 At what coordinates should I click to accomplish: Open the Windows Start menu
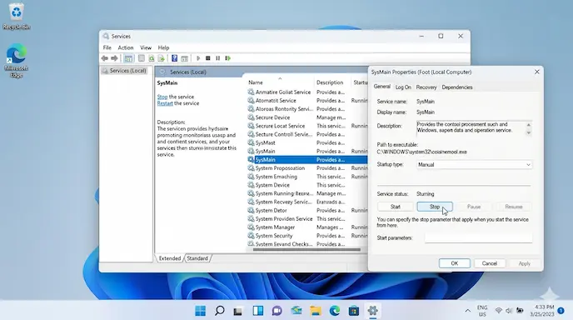[x=200, y=311]
